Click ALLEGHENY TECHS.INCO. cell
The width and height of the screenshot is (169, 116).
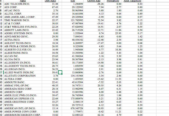(23, 66)
